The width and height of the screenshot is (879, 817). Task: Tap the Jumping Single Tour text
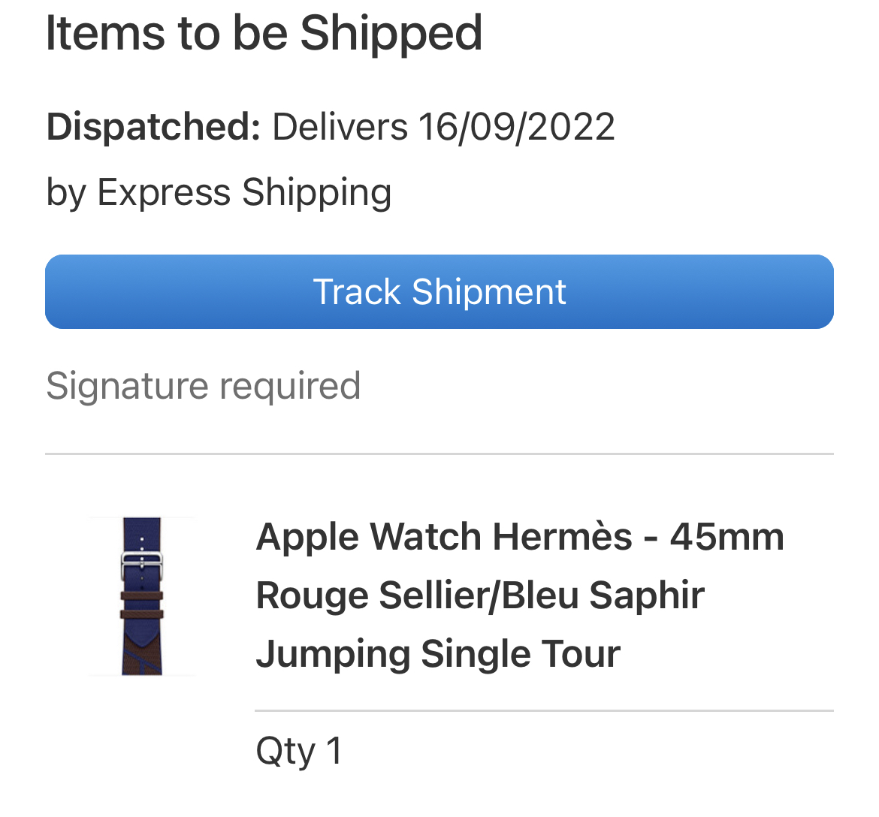[x=438, y=653]
